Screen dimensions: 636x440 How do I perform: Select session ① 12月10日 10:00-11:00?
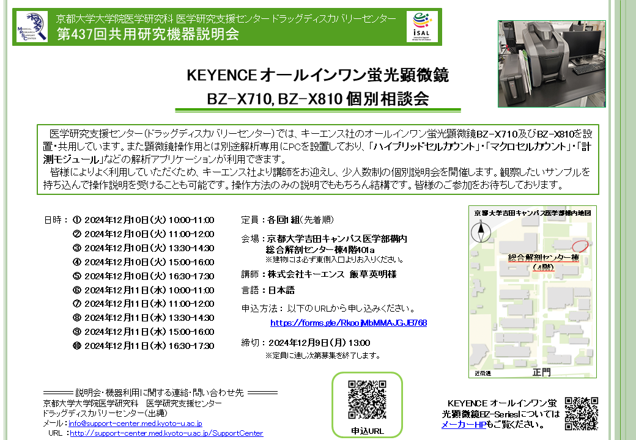tap(144, 220)
